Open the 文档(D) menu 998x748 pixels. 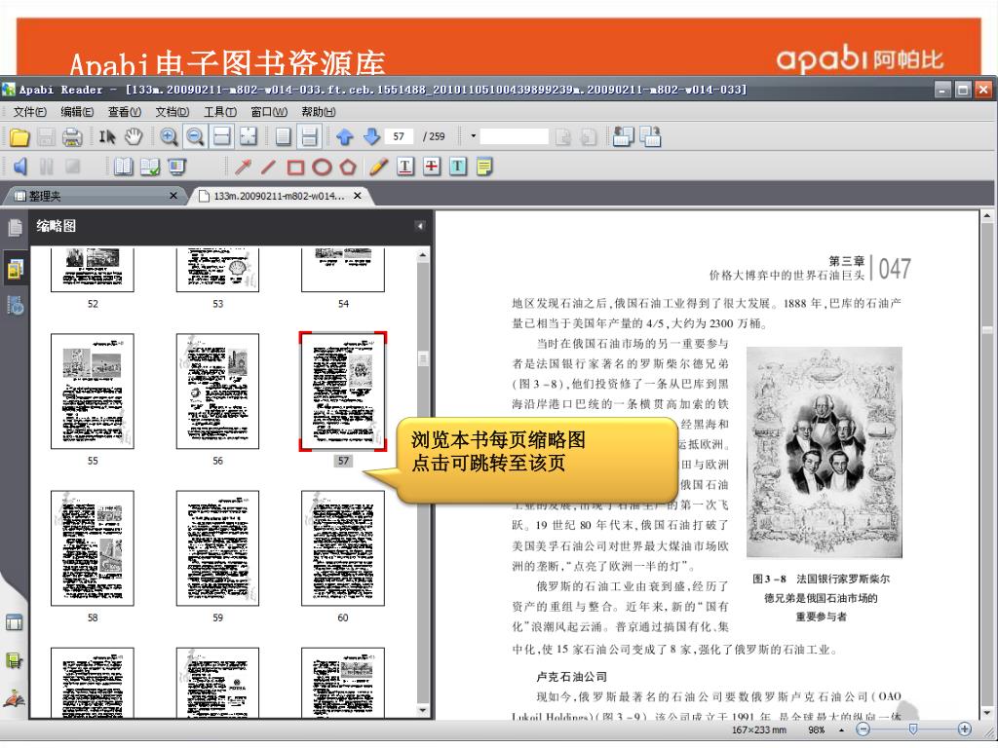pos(172,112)
